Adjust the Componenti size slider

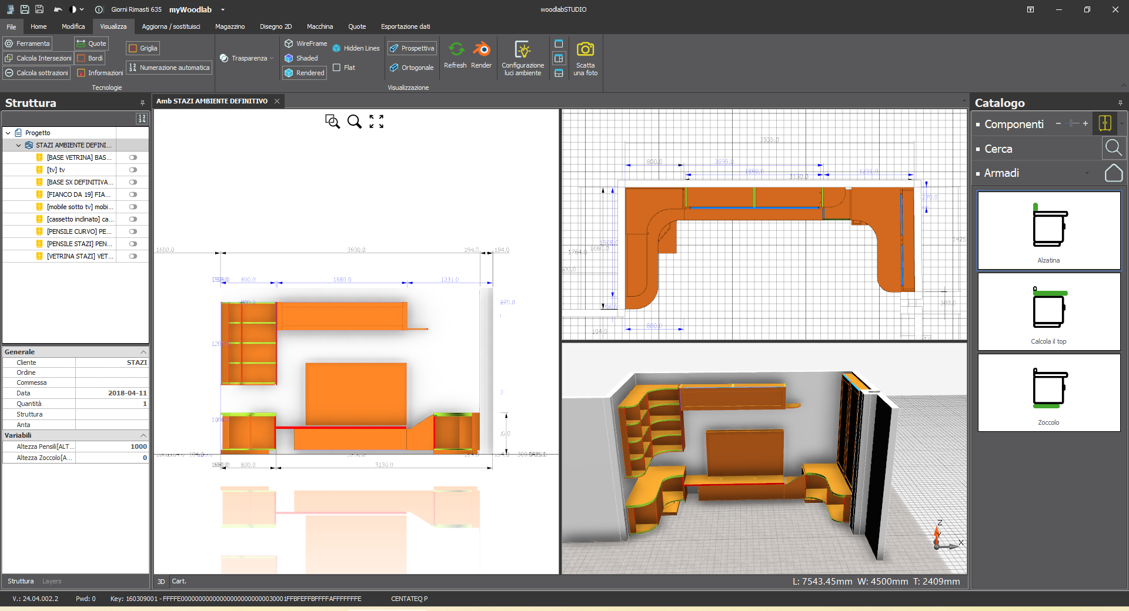(x=1073, y=123)
